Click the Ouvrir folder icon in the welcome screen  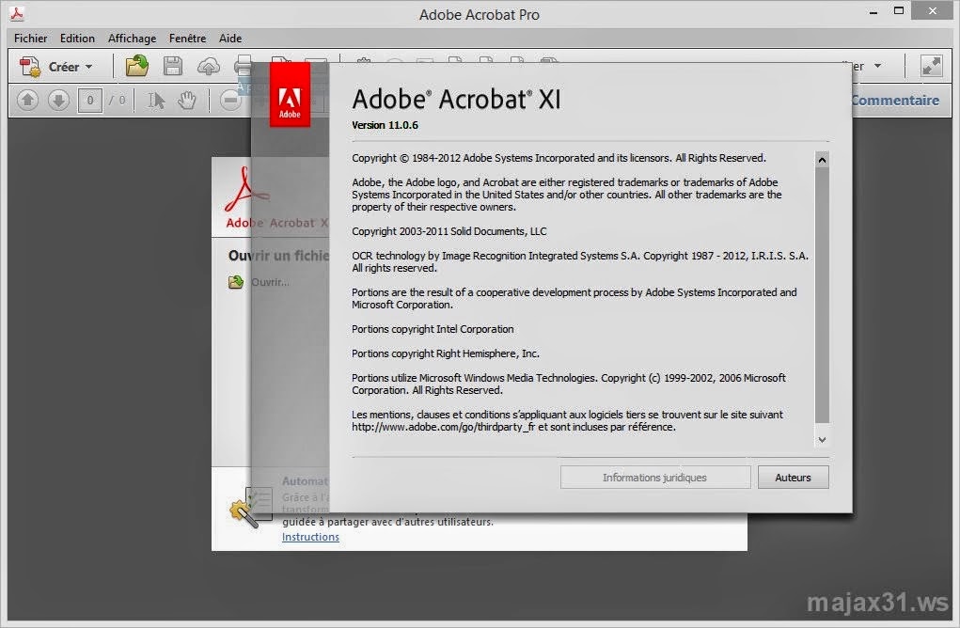click(236, 282)
